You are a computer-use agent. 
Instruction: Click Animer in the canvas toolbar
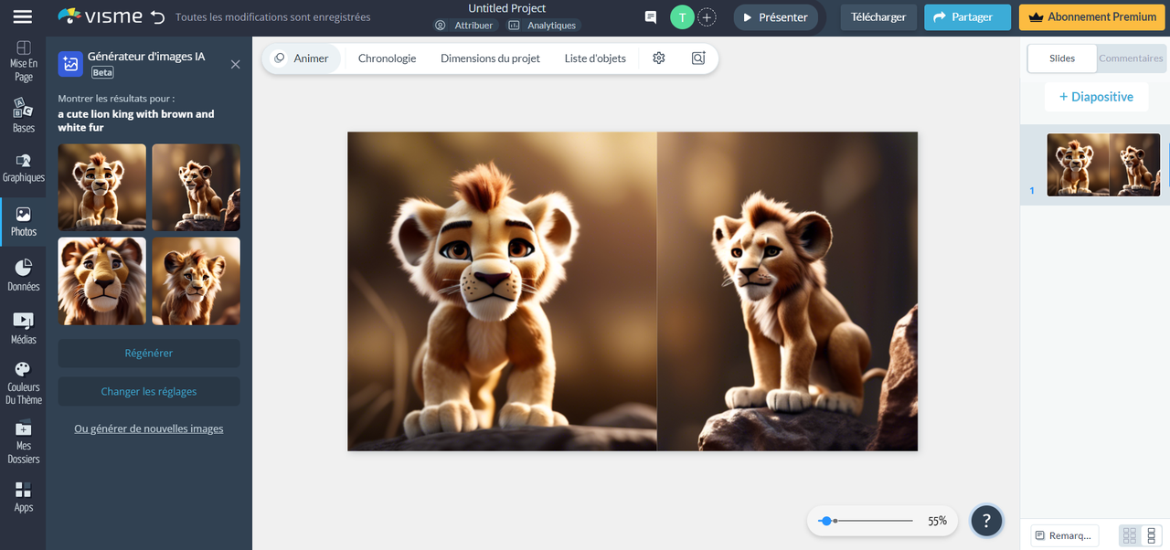(302, 58)
